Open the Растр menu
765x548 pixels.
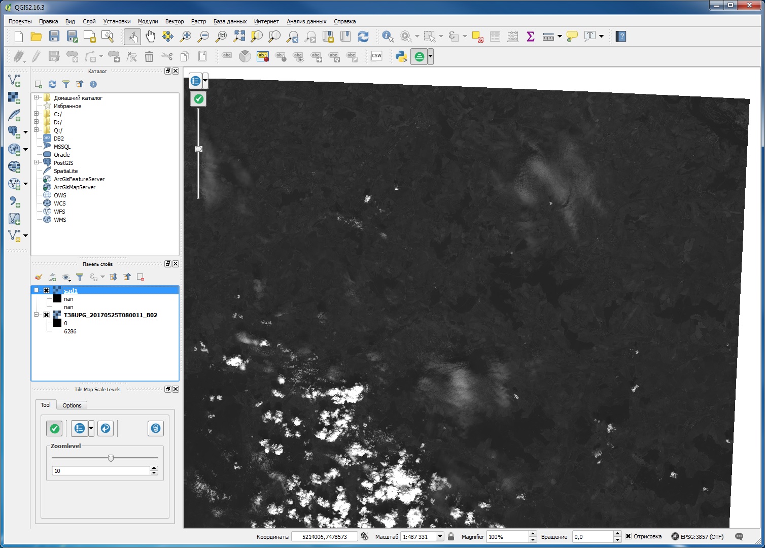coord(198,21)
